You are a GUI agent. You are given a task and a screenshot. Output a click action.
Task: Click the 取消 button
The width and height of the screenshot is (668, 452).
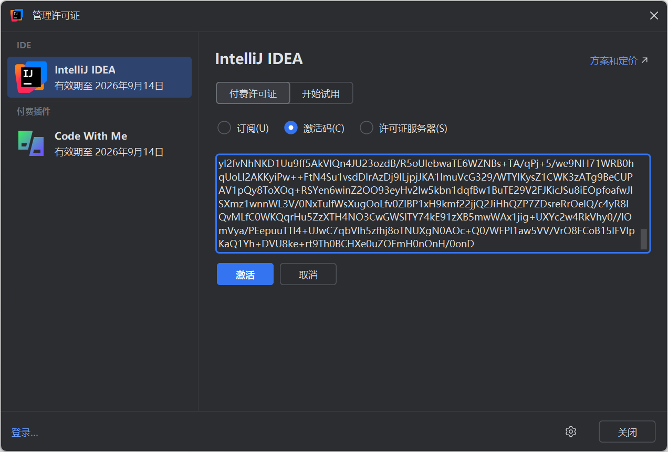[x=308, y=274]
